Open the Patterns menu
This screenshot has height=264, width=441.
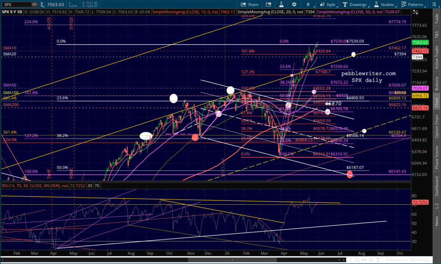[413, 4]
